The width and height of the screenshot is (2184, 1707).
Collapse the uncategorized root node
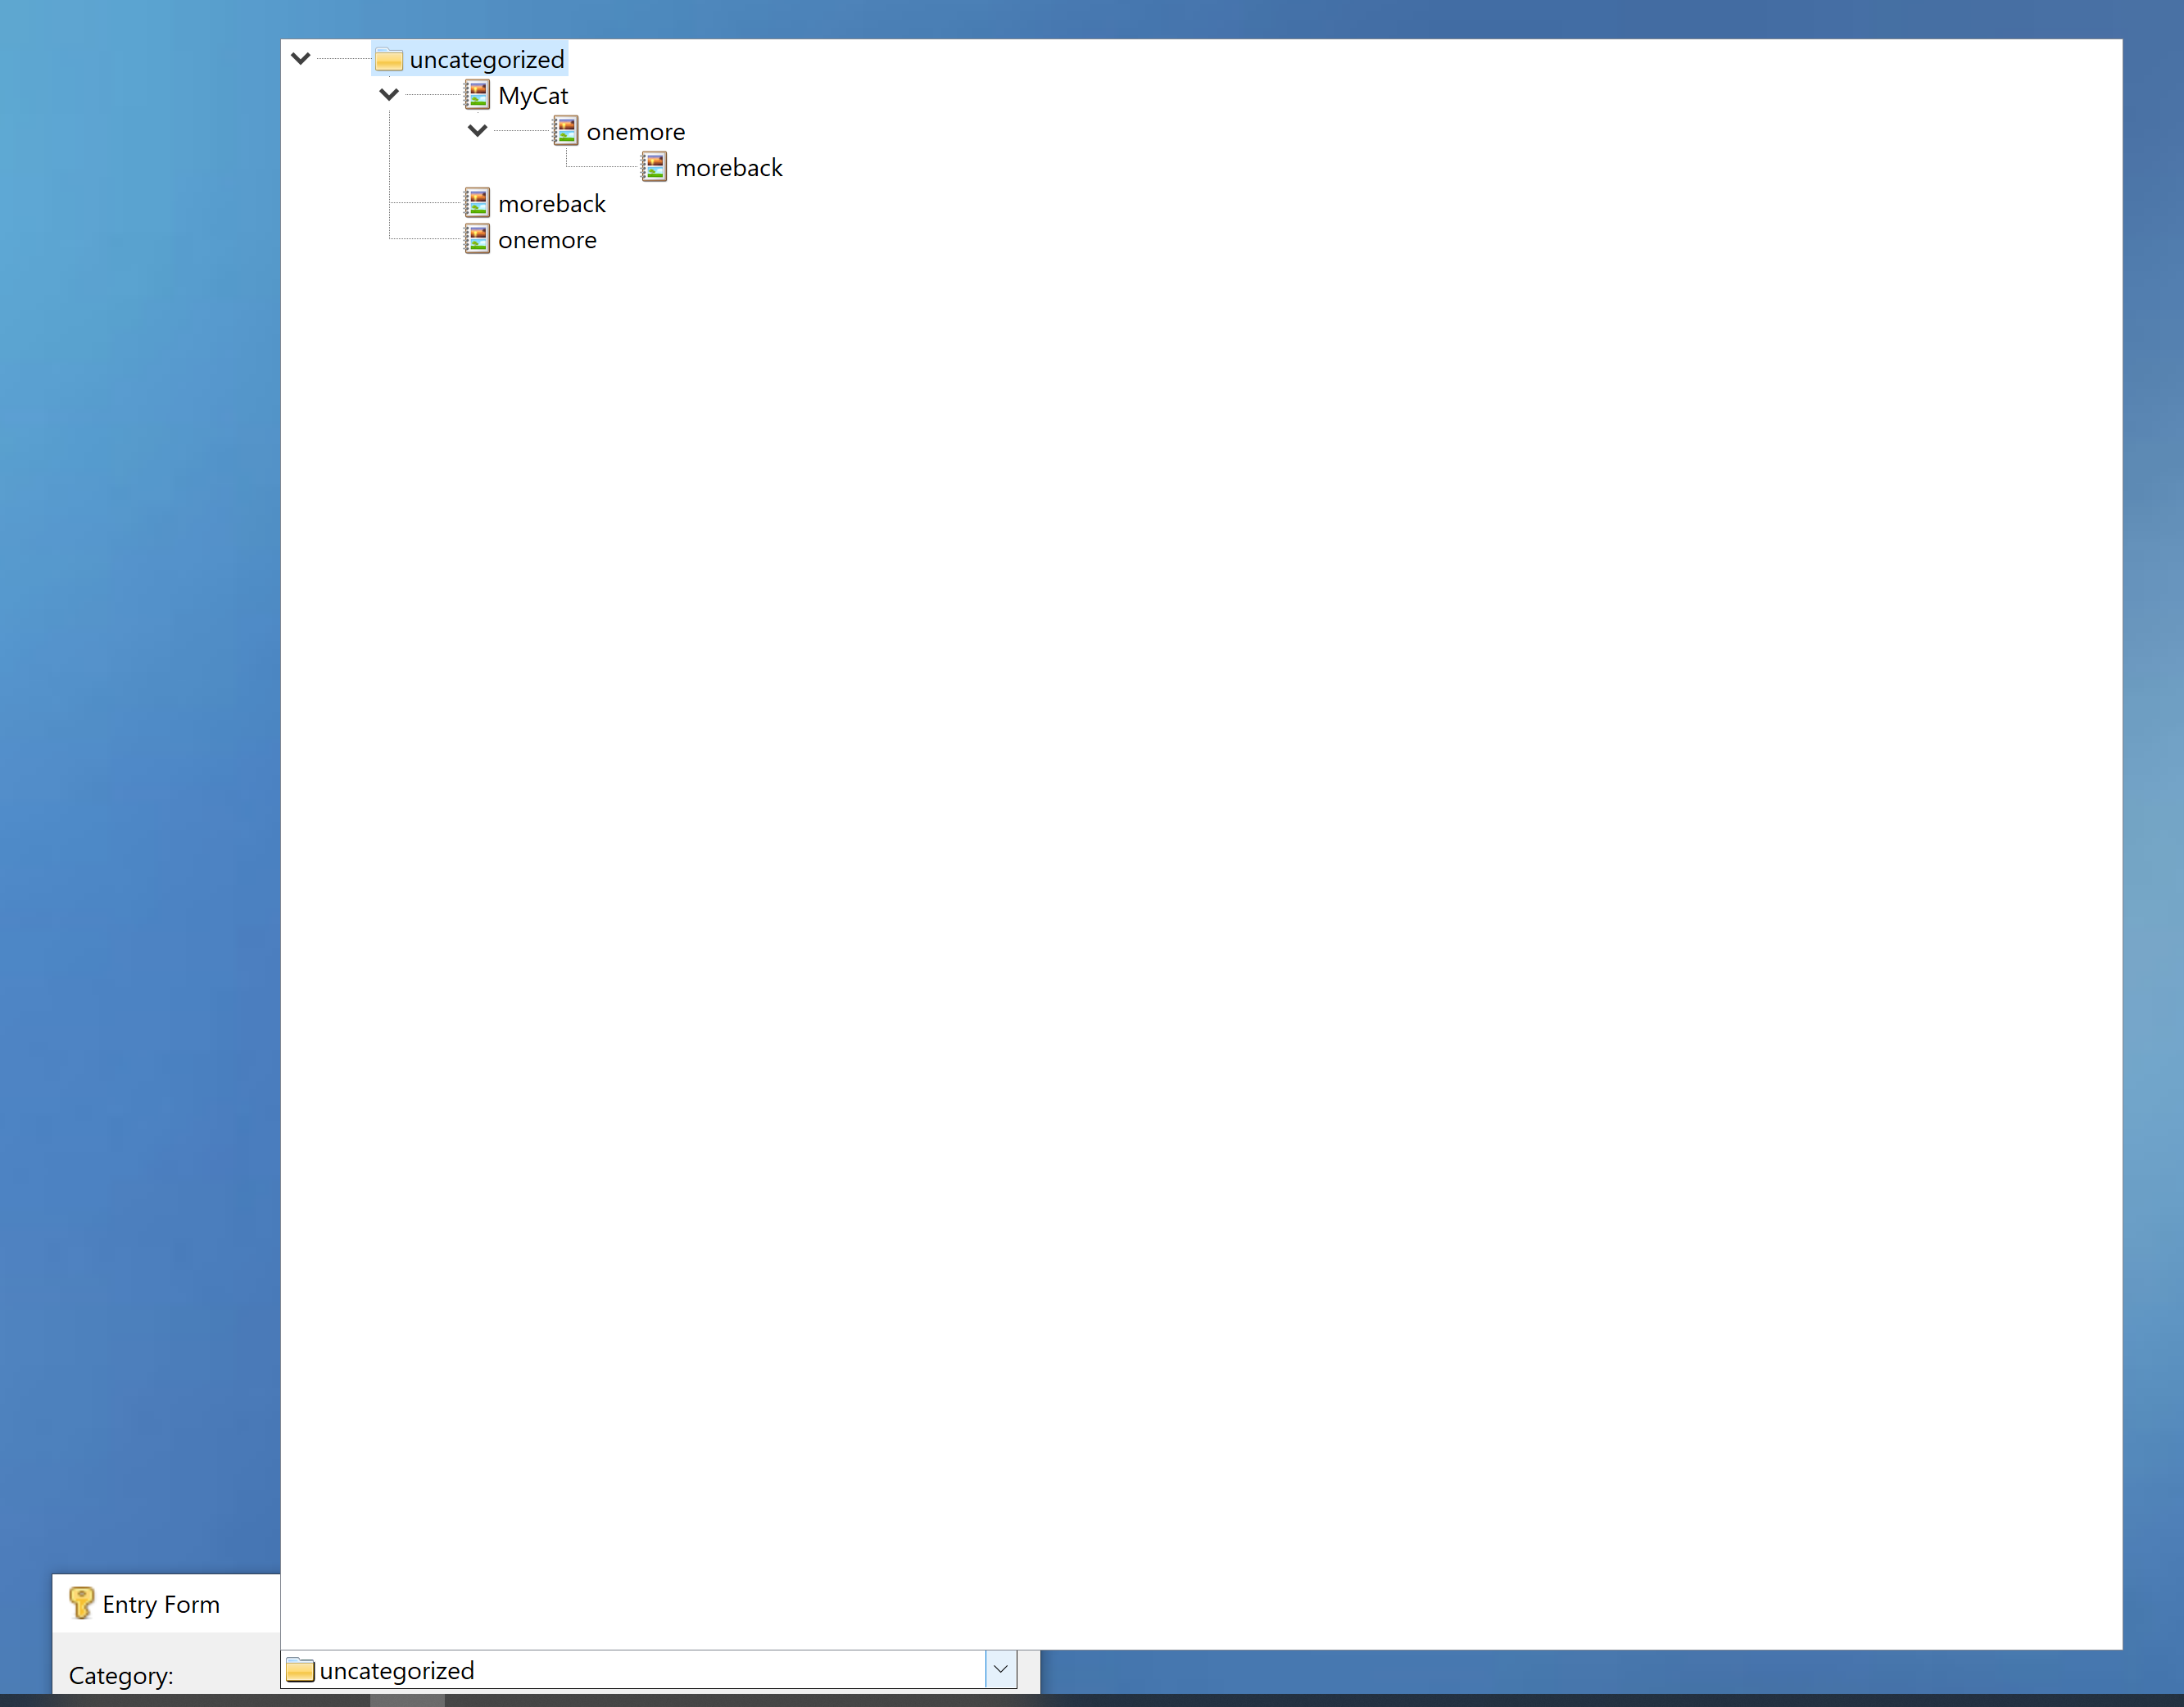pyautogui.click(x=300, y=59)
